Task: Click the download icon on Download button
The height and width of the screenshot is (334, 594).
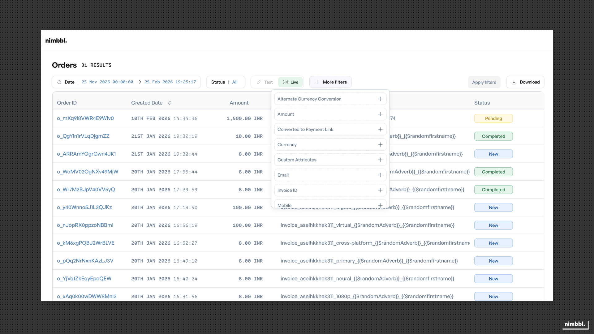Action: pyautogui.click(x=514, y=82)
